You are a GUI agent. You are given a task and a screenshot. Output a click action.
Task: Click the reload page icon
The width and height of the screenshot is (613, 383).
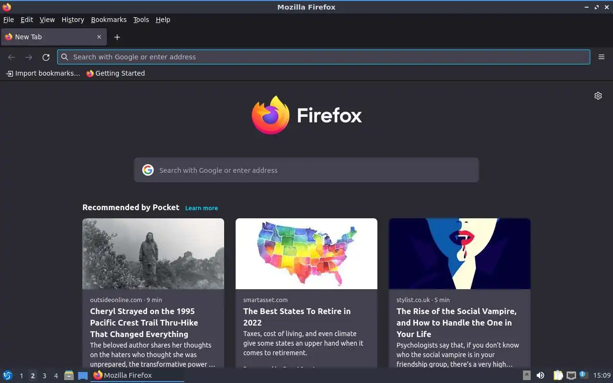click(46, 57)
